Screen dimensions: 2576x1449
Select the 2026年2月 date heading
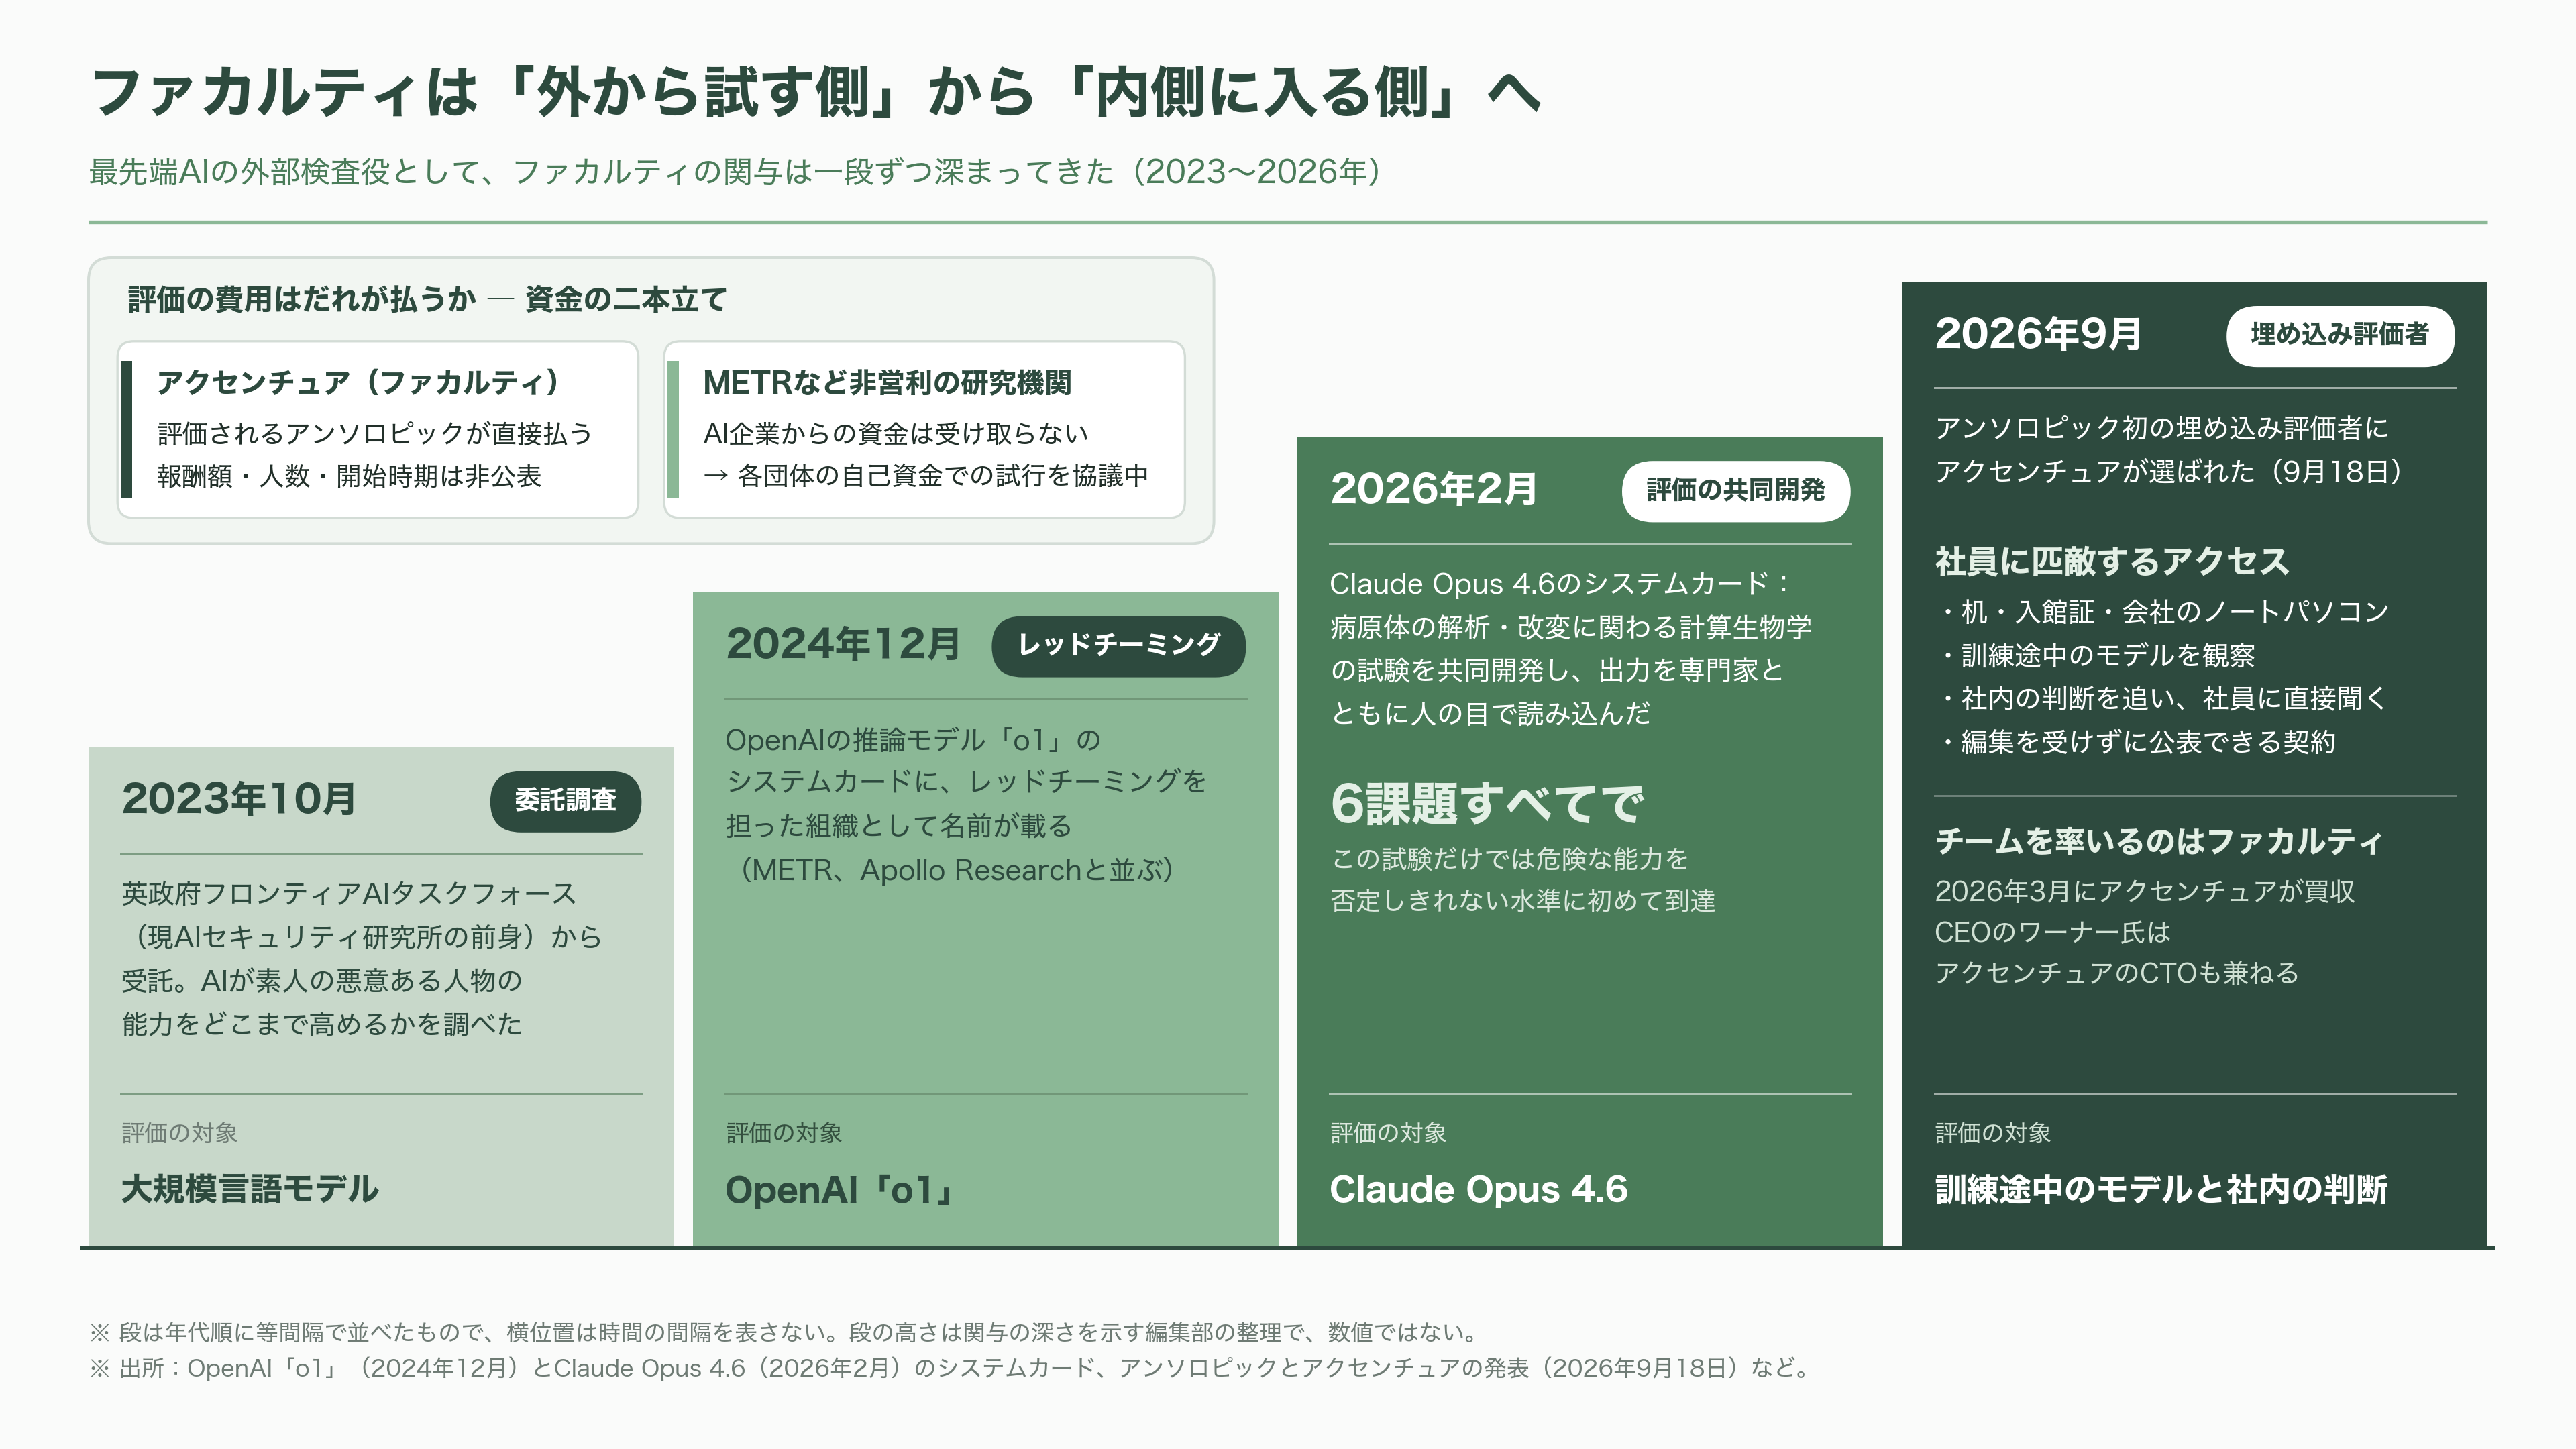[1433, 489]
